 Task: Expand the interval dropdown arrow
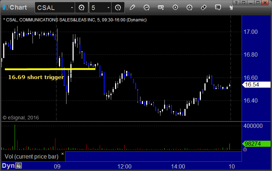pos(108,7)
